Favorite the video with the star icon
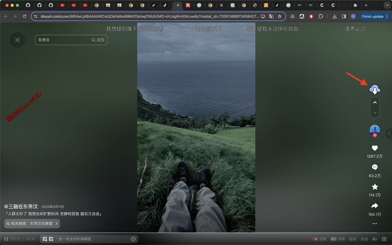The image size is (392, 245). pos(375,187)
